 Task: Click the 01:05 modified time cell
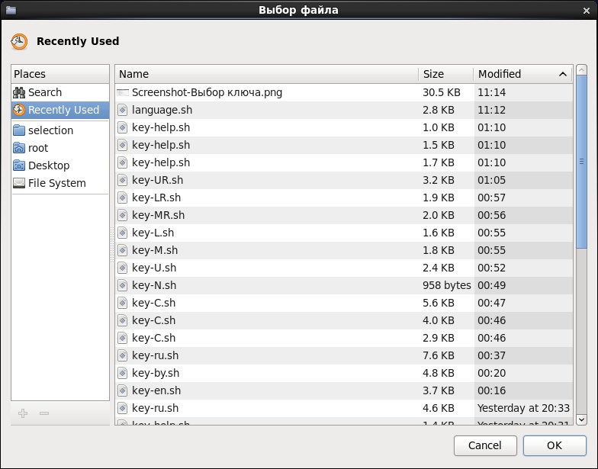(x=491, y=180)
